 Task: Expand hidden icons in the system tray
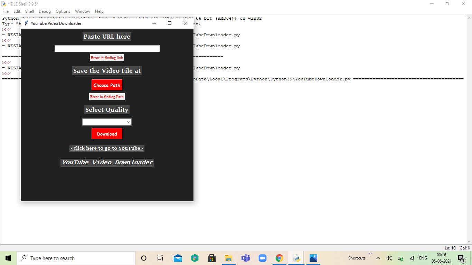pos(378,258)
